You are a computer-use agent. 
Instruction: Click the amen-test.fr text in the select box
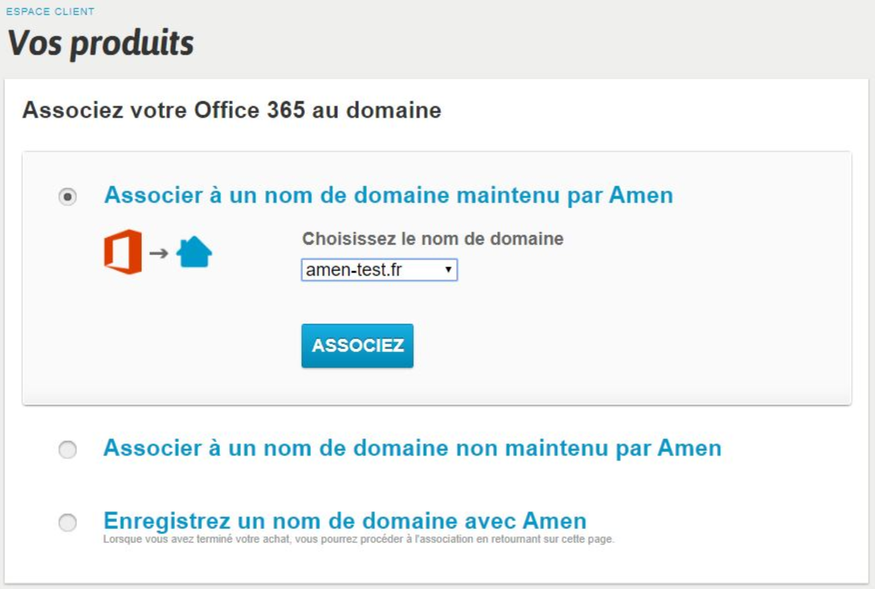(x=353, y=270)
